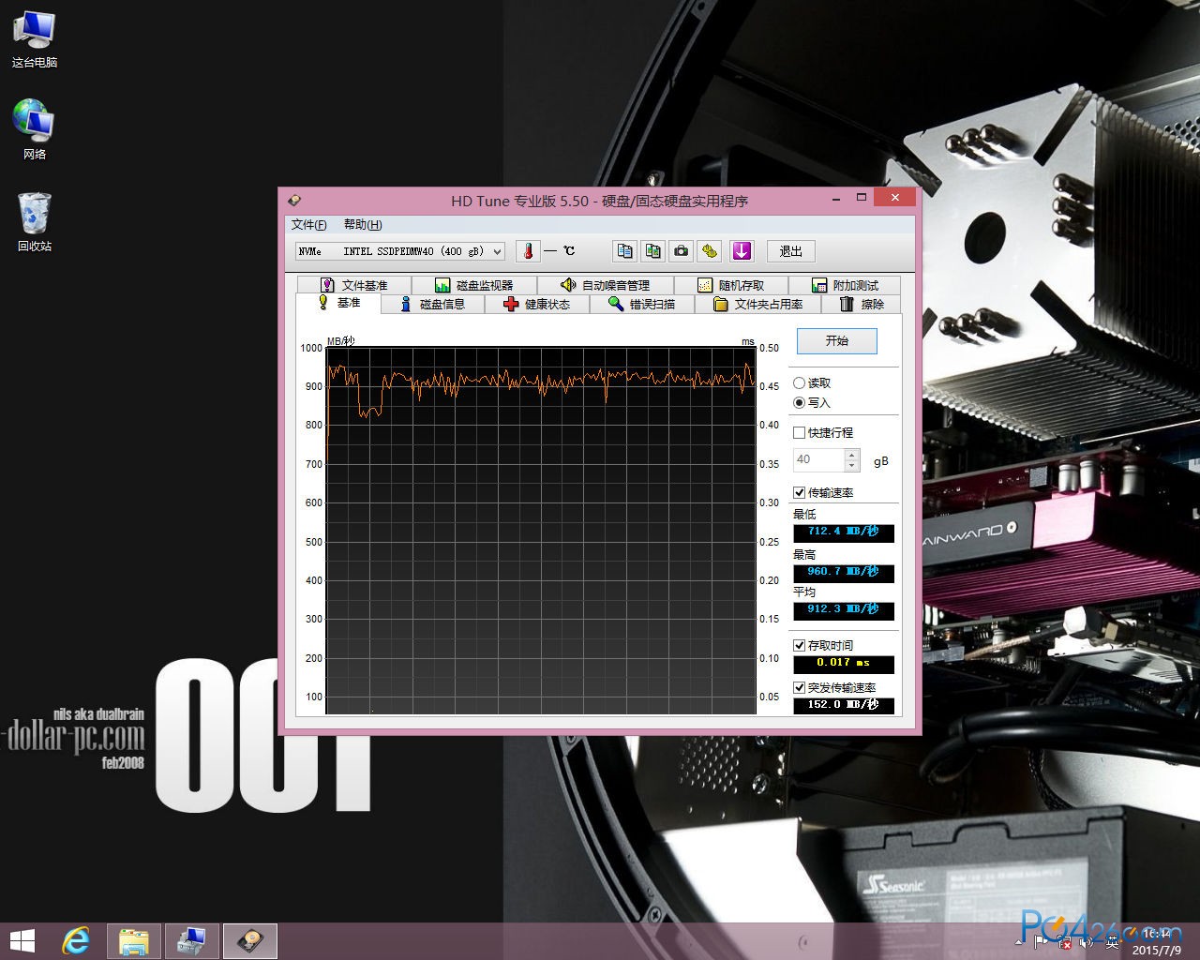This screenshot has height=960, width=1200.
Task: Click the purple down-arrow minimize-to-tray icon
Action: (x=742, y=251)
